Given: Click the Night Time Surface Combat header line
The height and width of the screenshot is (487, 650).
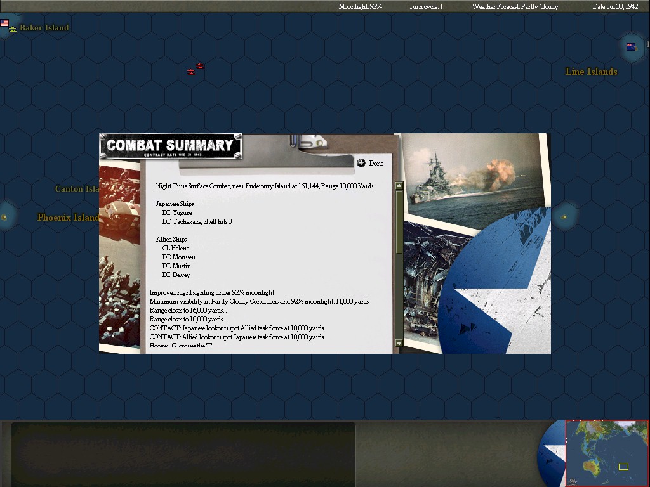Looking at the screenshot, I should click(265, 186).
